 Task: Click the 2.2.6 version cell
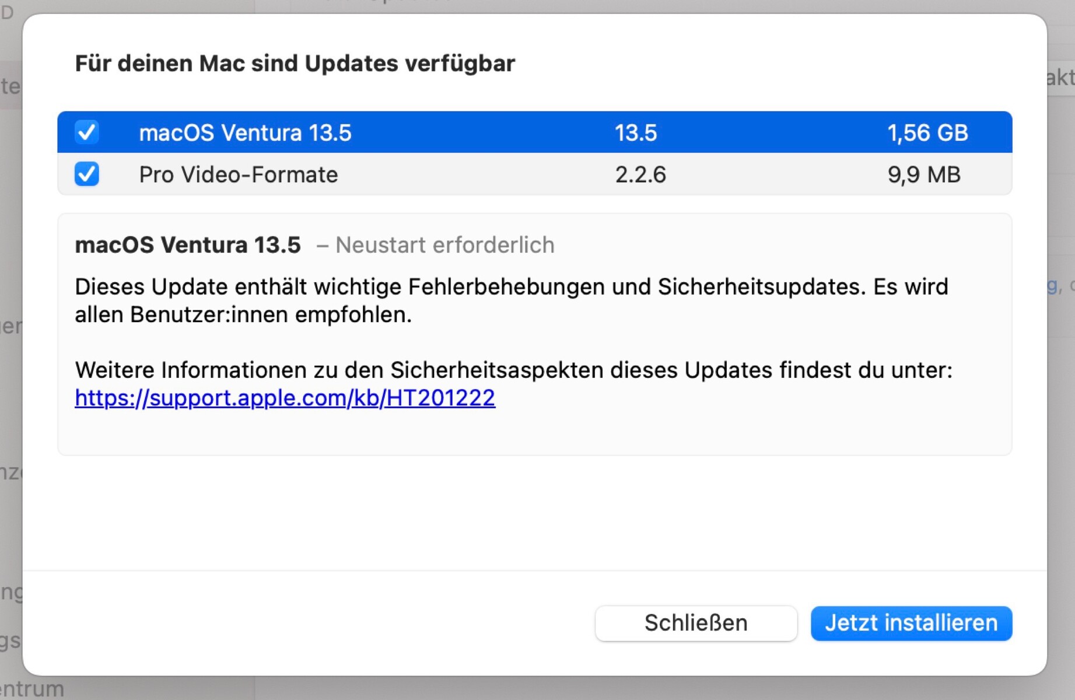point(640,175)
